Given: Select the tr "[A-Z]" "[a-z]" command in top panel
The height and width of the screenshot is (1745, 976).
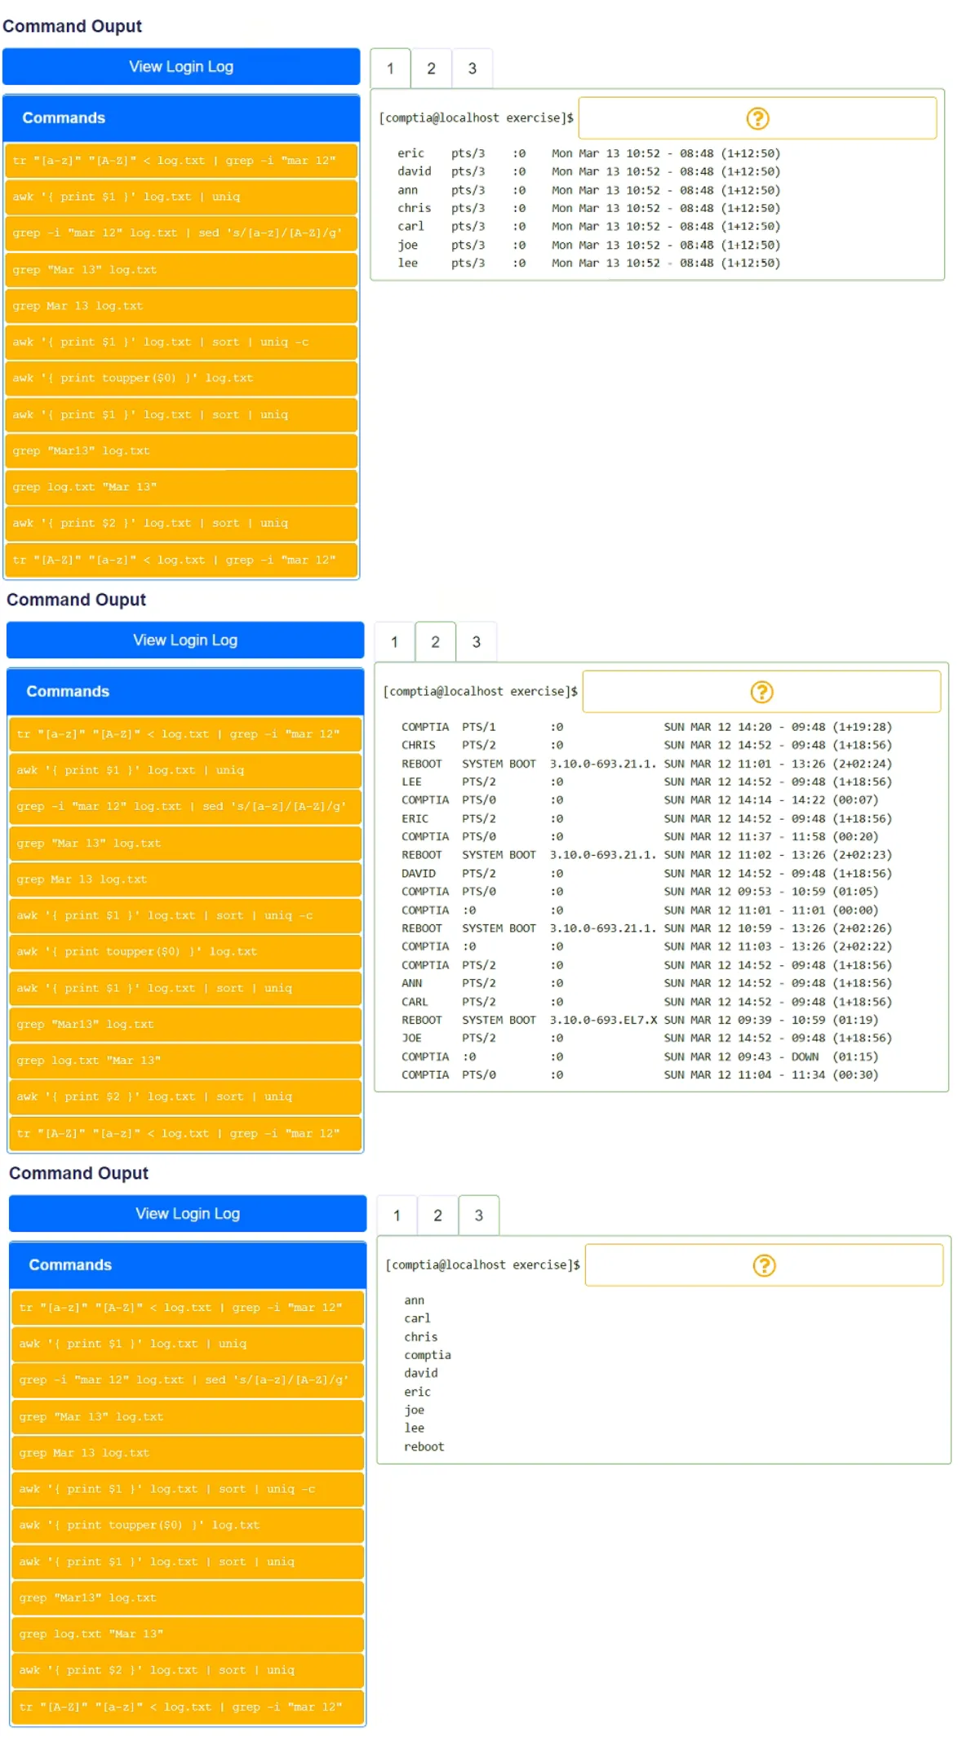Looking at the screenshot, I should pos(181,560).
